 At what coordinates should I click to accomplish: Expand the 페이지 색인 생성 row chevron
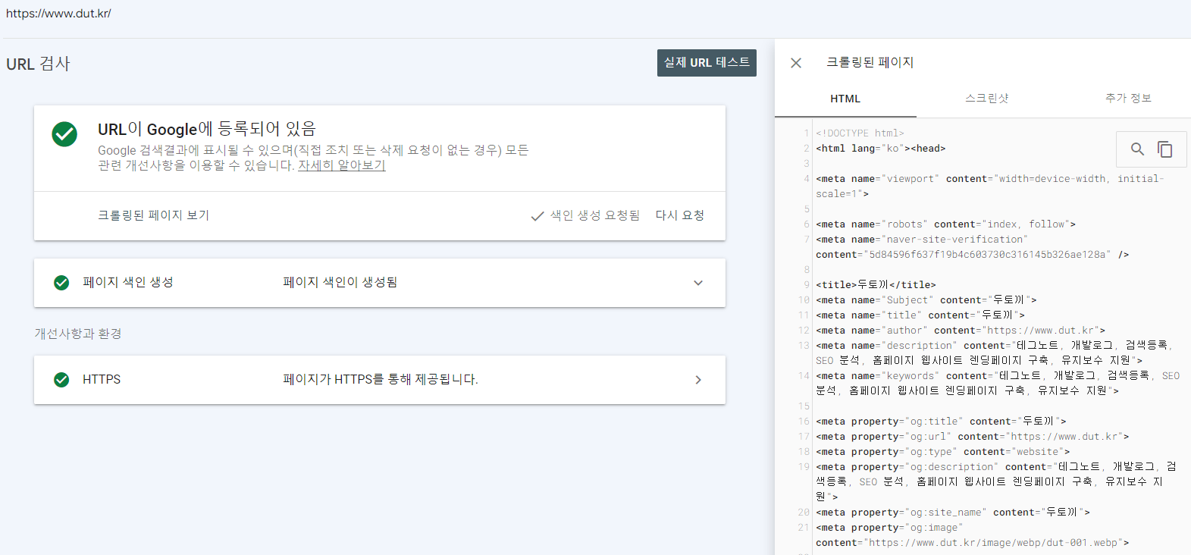[x=698, y=283]
